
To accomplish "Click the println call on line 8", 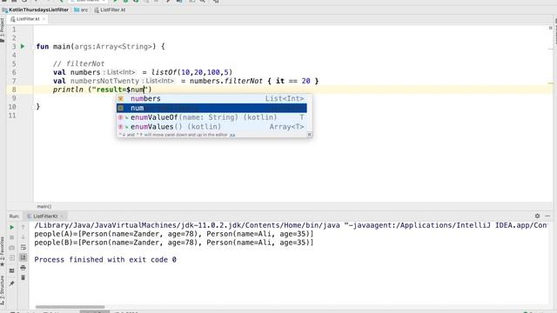I will tap(68, 90).
